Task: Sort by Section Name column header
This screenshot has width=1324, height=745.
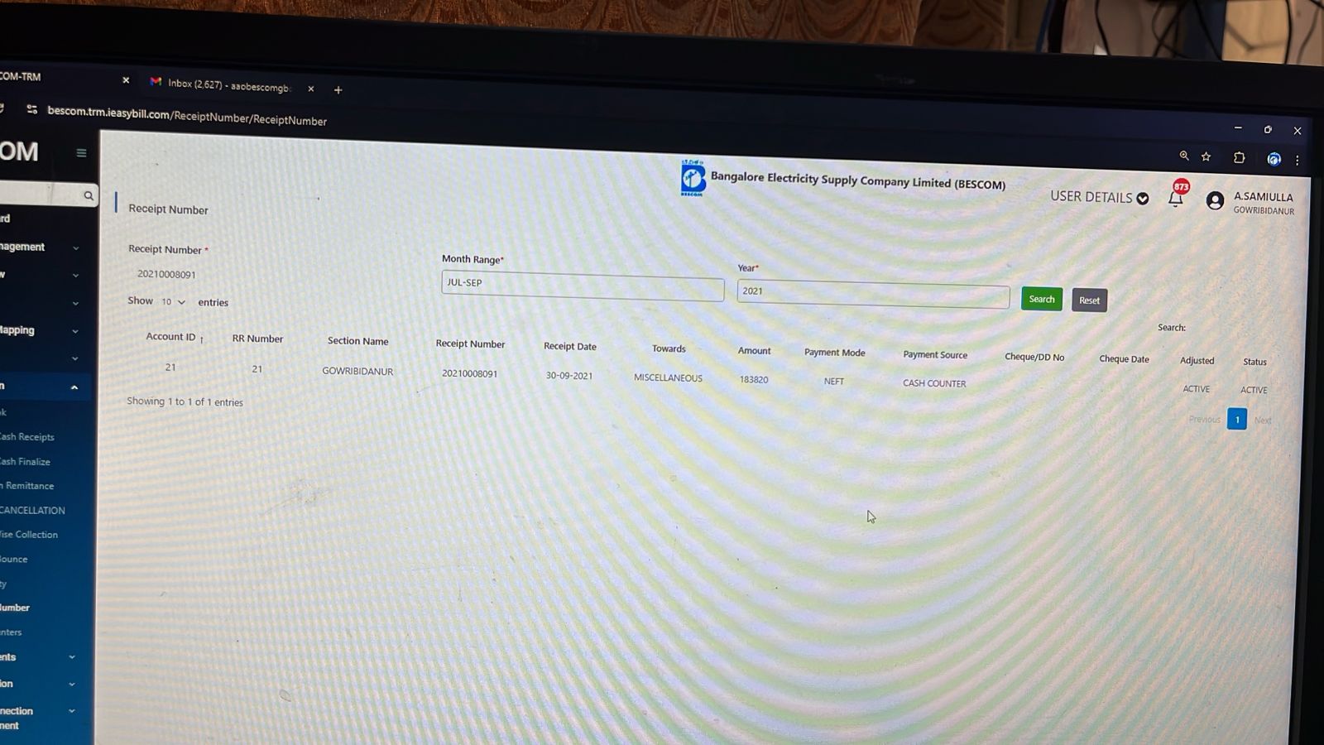Action: pyautogui.click(x=357, y=341)
